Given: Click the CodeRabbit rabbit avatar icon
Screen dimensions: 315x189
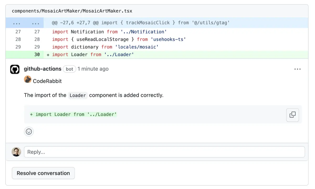Looking at the screenshot, I should point(28,80).
